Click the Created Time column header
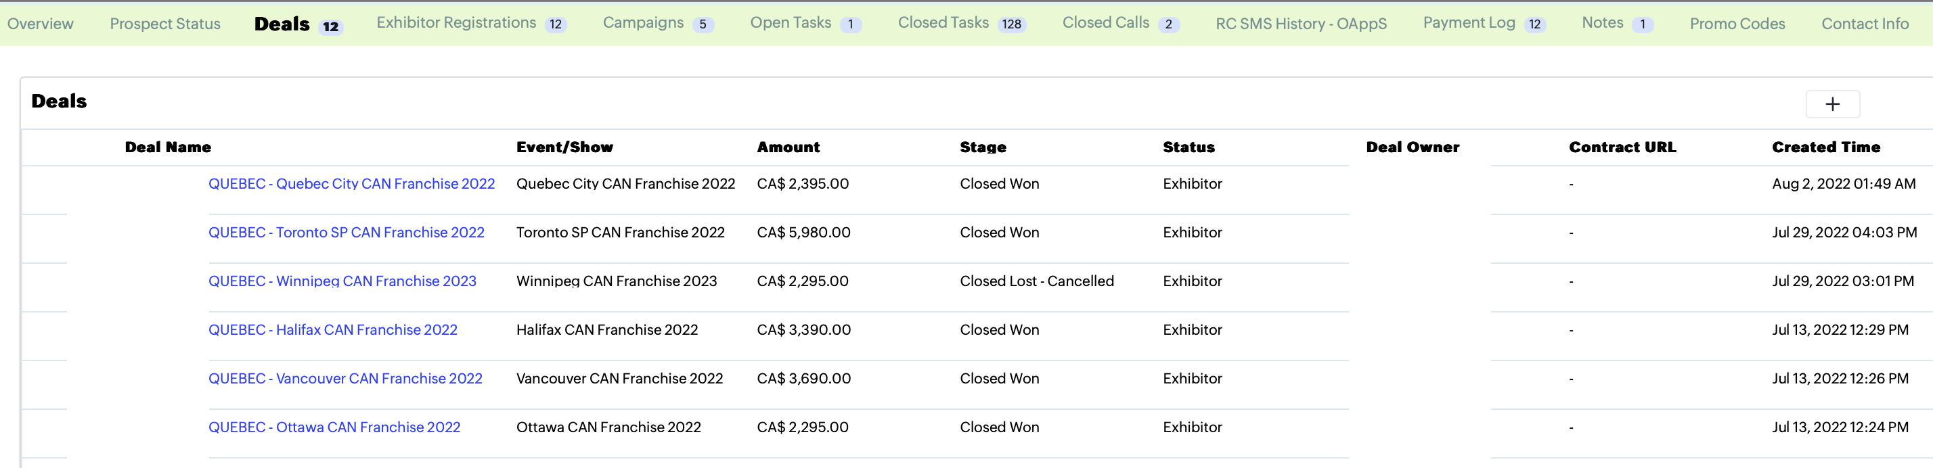1933x468 pixels. pyautogui.click(x=1825, y=147)
